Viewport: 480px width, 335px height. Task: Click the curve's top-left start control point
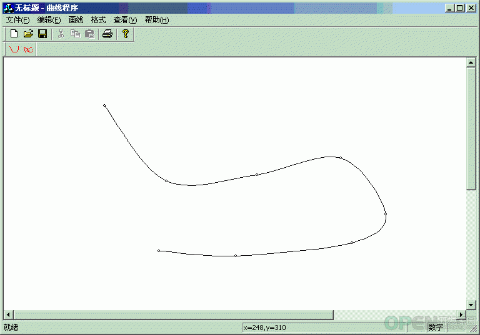point(104,106)
